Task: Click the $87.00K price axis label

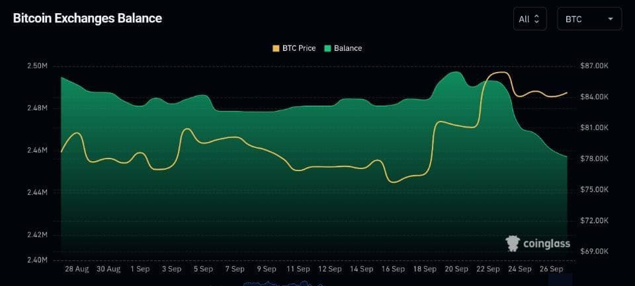Action: point(594,65)
